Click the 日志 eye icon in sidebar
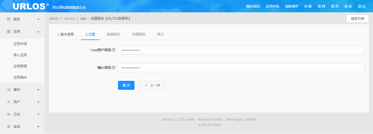 point(9,114)
